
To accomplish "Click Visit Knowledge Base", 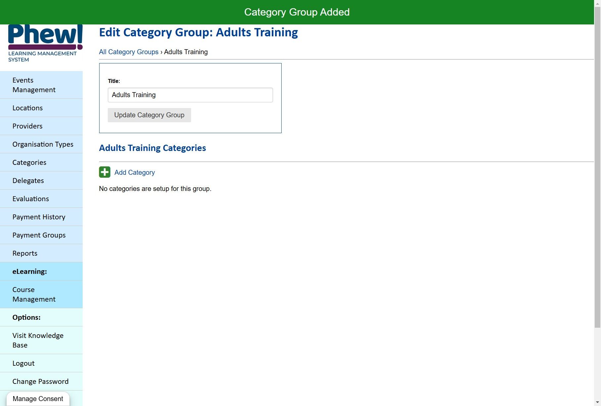I will (38, 340).
